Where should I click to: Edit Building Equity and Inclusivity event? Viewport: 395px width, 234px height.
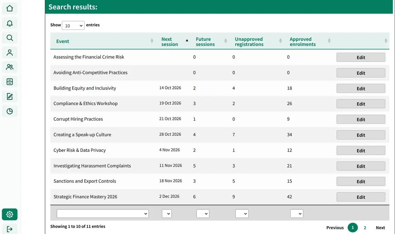coord(361,88)
